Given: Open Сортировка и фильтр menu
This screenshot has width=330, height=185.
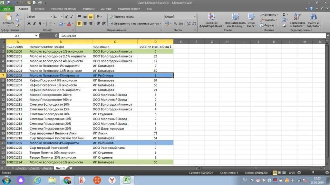Looking at the screenshot, I should 297,20.
